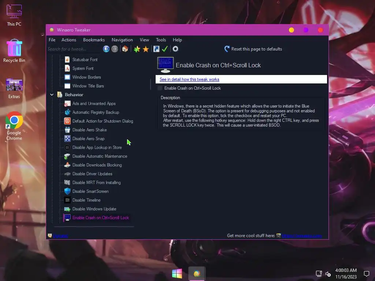Click Winaero Tweaker taskbar icon
Image resolution: width=375 pixels, height=281 pixels.
coord(197,274)
